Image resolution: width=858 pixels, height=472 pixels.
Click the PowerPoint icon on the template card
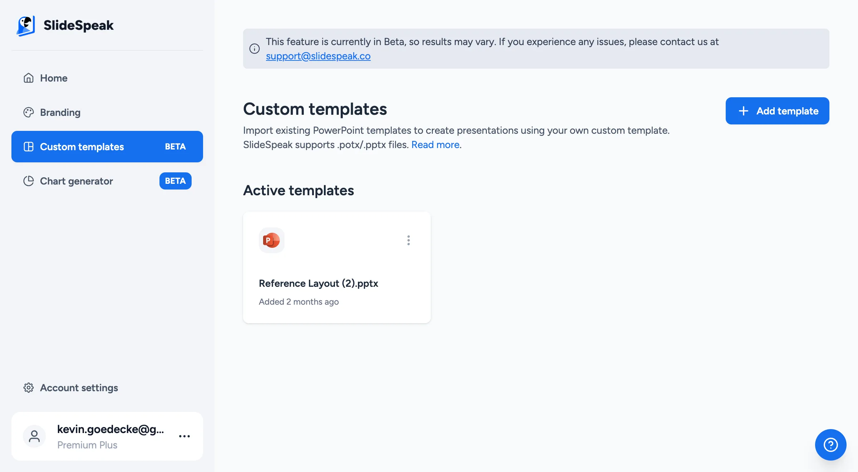coord(272,240)
